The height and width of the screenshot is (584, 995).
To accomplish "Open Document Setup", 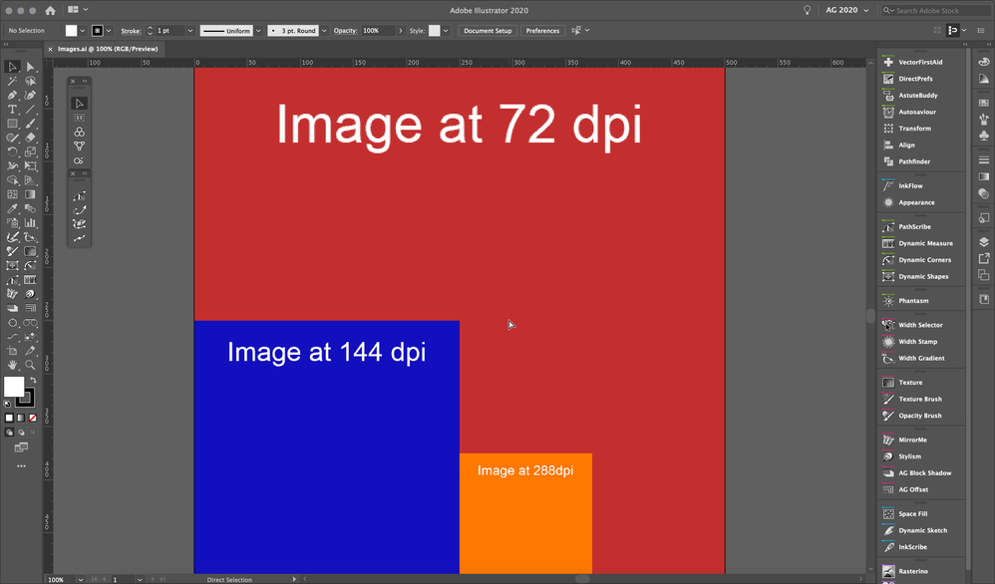I will [x=488, y=31].
